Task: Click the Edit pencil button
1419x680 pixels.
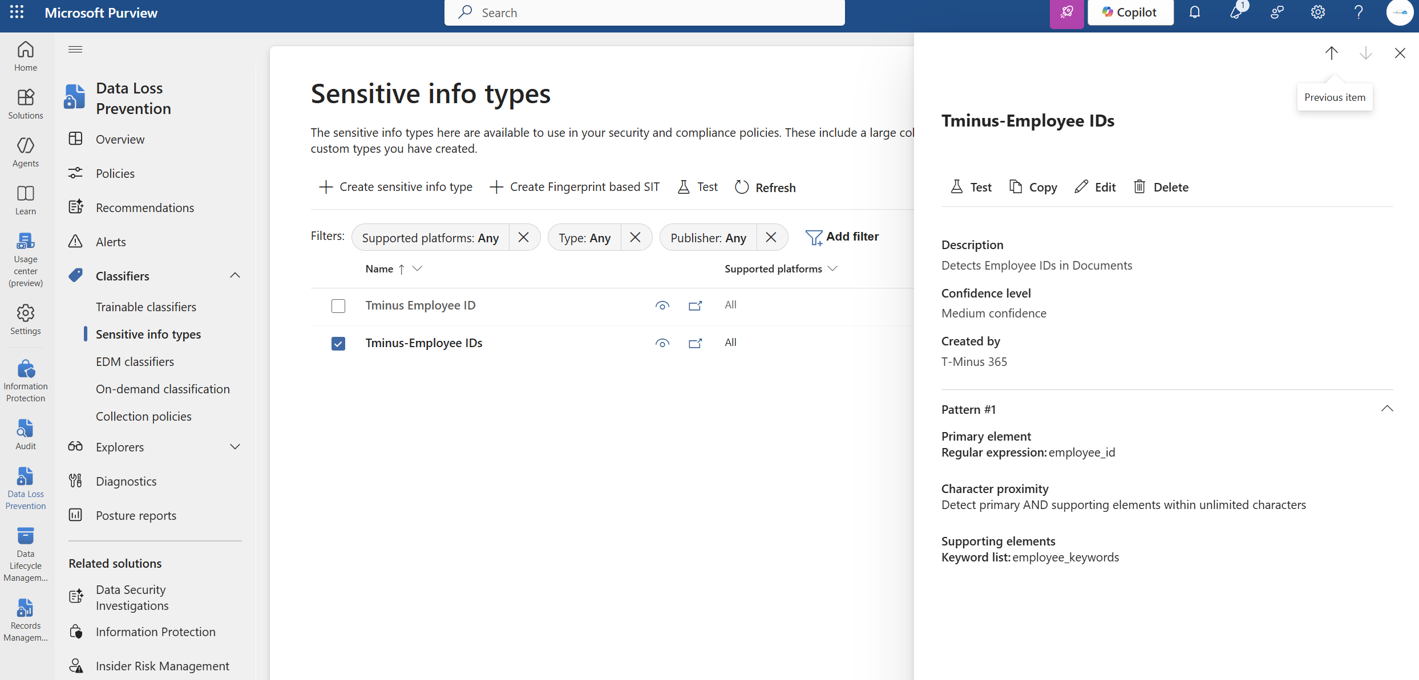Action: tap(1095, 187)
